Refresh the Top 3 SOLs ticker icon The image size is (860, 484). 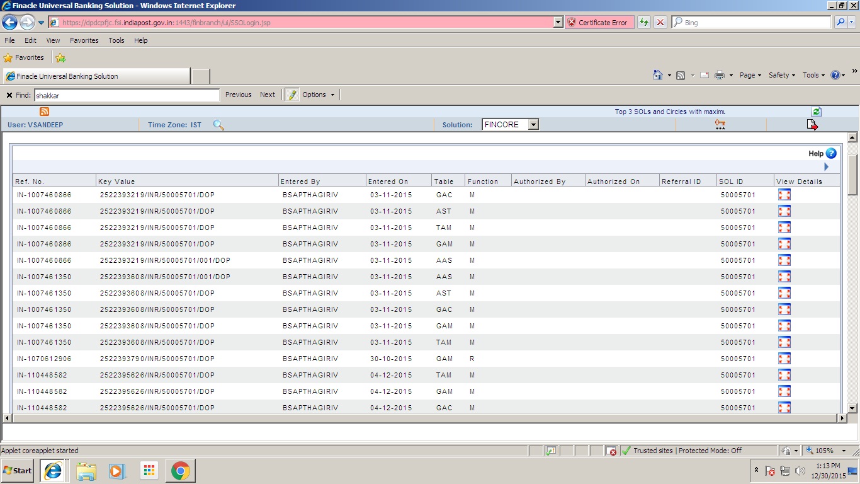coord(816,111)
